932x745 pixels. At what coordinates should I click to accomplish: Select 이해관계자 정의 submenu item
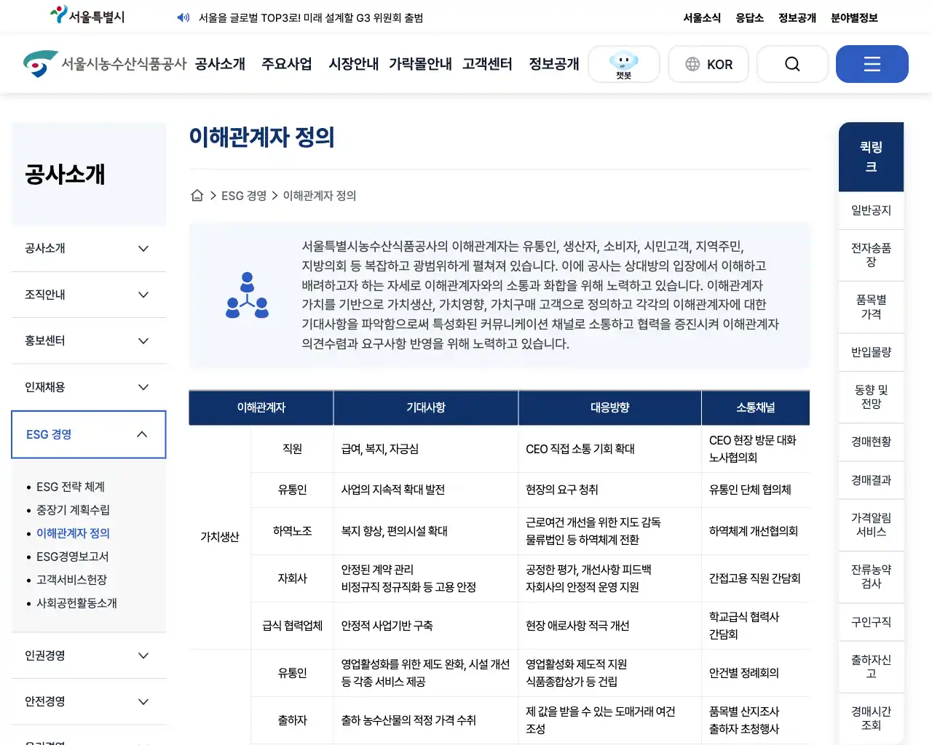(x=73, y=533)
